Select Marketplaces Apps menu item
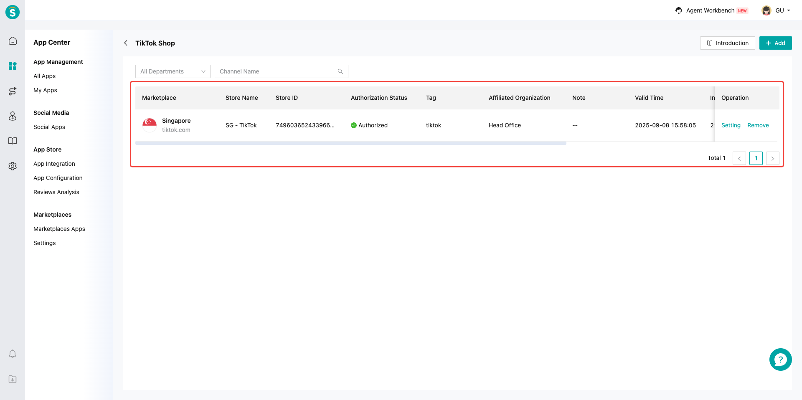 point(59,229)
